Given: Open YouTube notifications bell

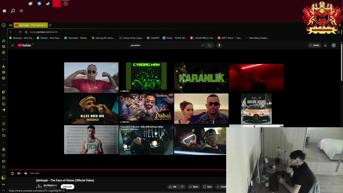Looking at the screenshot, I should (x=325, y=45).
